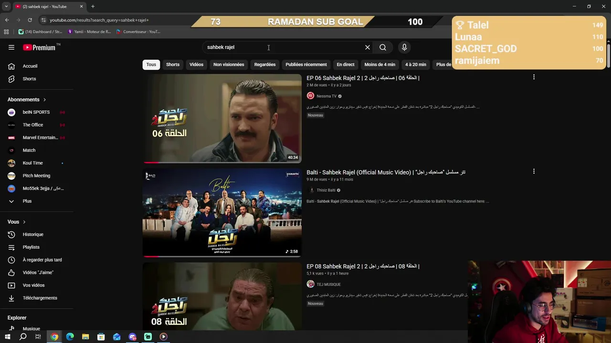Open Microsoft Edge from the taskbar
This screenshot has height=343, width=611.
point(70,337)
